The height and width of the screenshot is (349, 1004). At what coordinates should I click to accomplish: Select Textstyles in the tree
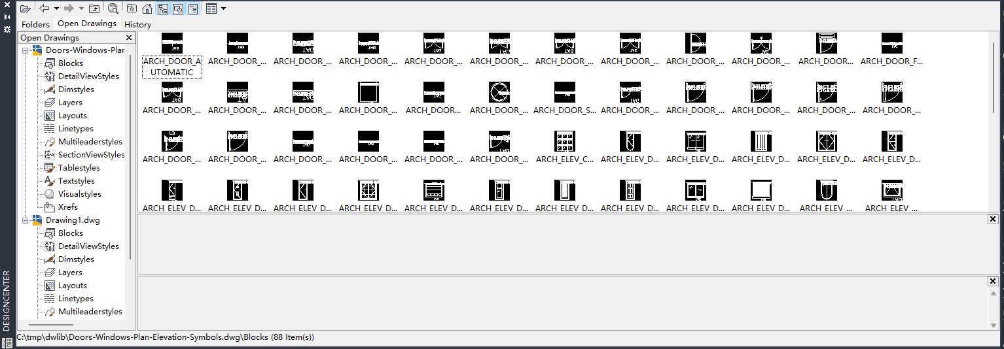(x=77, y=181)
